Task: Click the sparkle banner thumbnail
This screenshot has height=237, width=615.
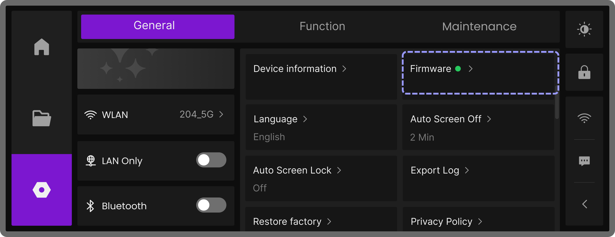Action: click(156, 69)
